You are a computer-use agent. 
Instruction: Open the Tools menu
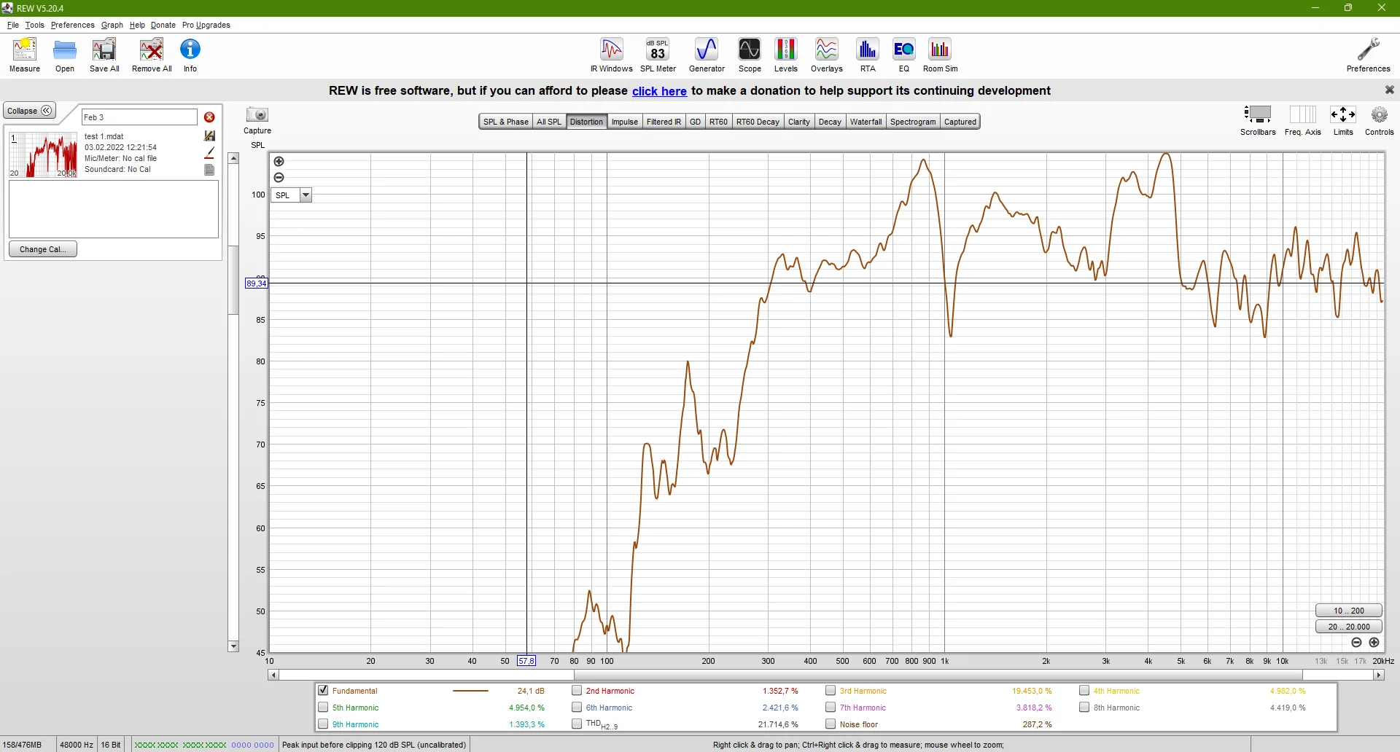point(34,25)
